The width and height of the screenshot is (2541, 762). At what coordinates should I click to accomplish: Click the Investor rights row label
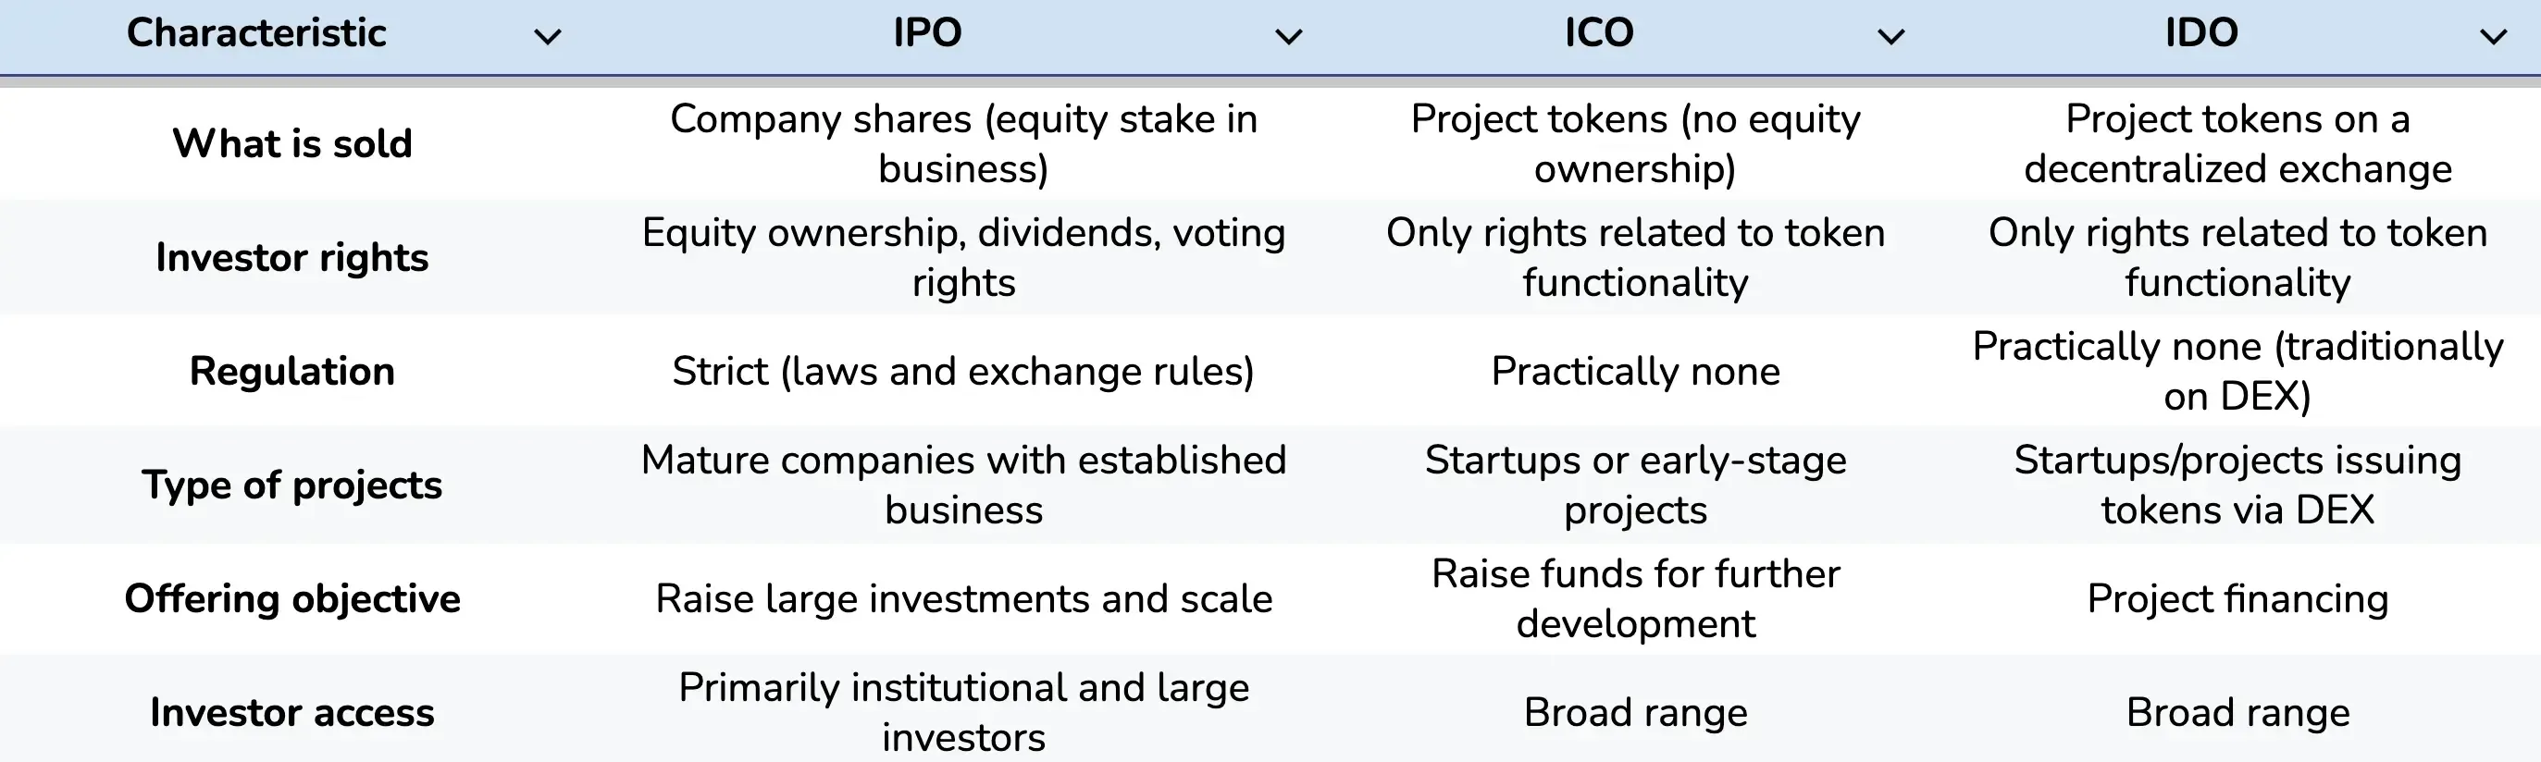pos(292,257)
